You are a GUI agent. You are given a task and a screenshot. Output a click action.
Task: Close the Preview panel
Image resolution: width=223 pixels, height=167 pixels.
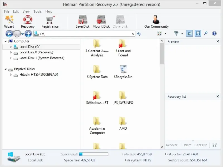218,41
